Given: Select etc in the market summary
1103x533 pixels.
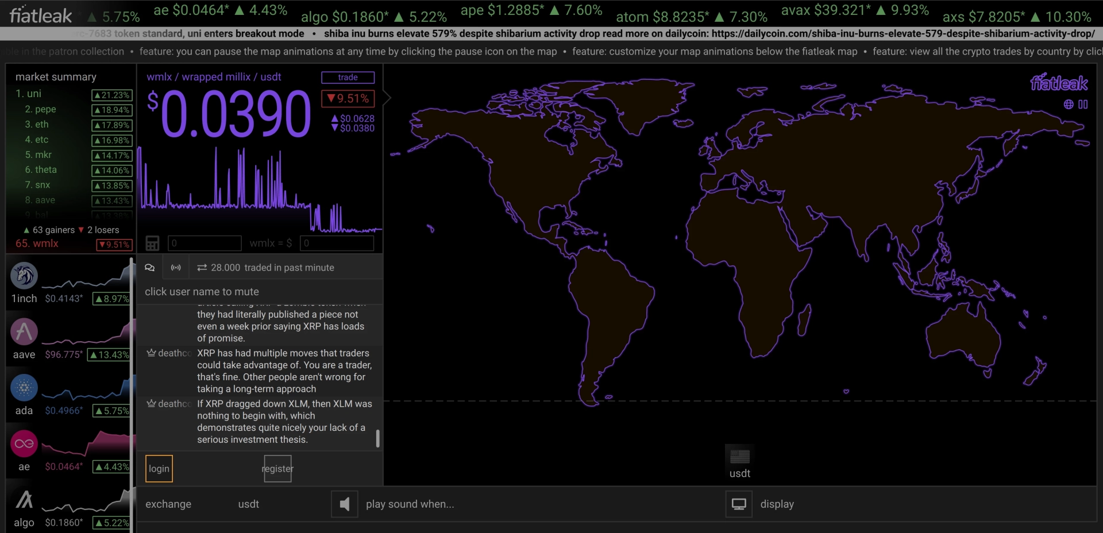Looking at the screenshot, I should (x=37, y=140).
